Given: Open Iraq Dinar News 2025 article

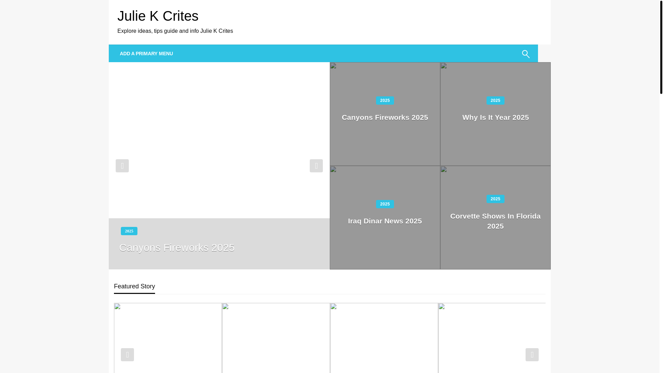Looking at the screenshot, I should pos(385,221).
